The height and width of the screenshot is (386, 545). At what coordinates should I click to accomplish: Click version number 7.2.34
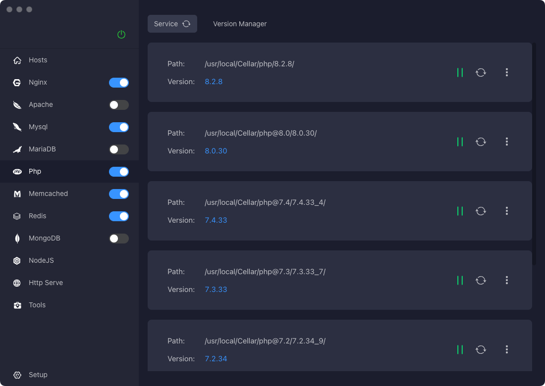click(216, 359)
